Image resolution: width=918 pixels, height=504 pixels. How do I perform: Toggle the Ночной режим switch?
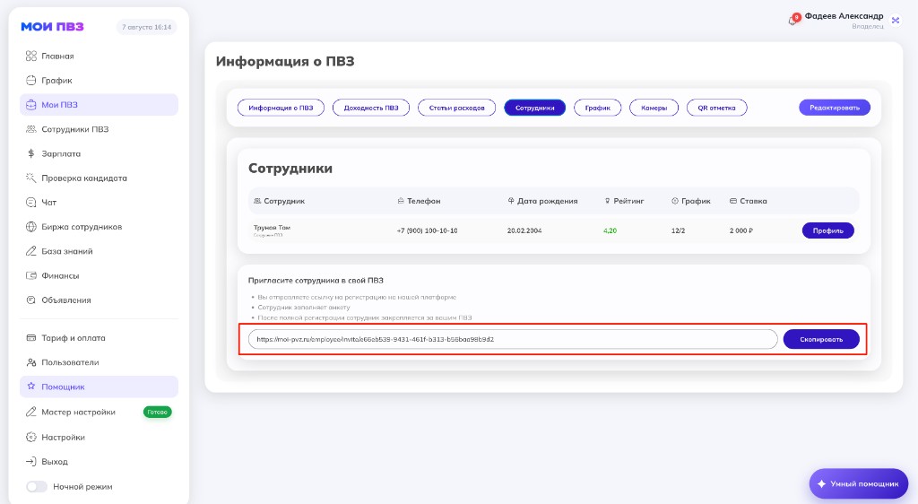pos(36,486)
